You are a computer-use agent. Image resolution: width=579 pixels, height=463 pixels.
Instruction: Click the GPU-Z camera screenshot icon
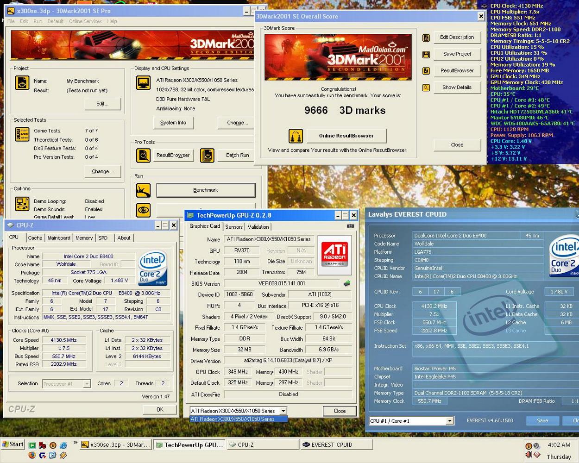[351, 226]
